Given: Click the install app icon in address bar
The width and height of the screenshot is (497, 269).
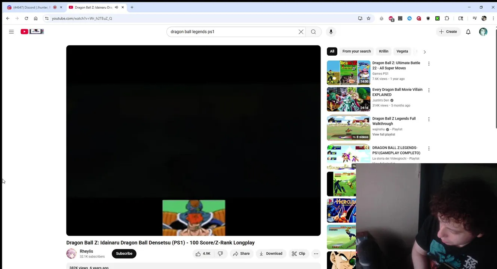Looking at the screenshot, I should pos(360,18).
